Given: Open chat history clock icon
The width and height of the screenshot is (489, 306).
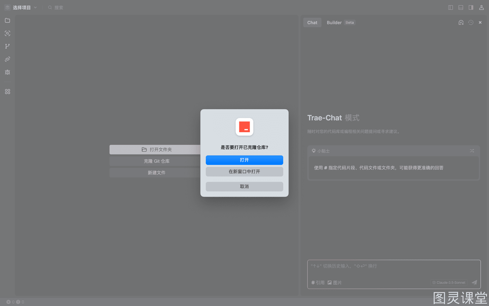Looking at the screenshot, I should 471,23.
